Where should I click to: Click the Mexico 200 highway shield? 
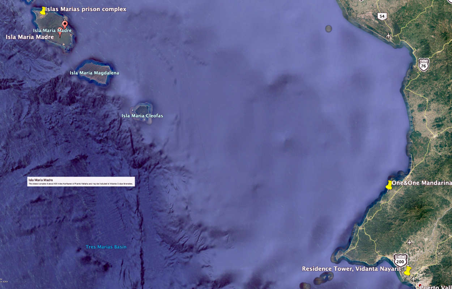point(400,260)
